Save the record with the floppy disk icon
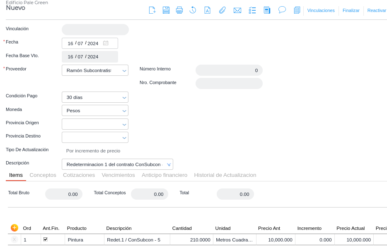This screenshot has width=387, height=251. [x=166, y=10]
